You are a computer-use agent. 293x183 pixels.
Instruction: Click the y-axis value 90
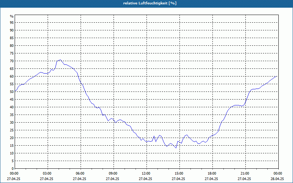click(x=12, y=30)
